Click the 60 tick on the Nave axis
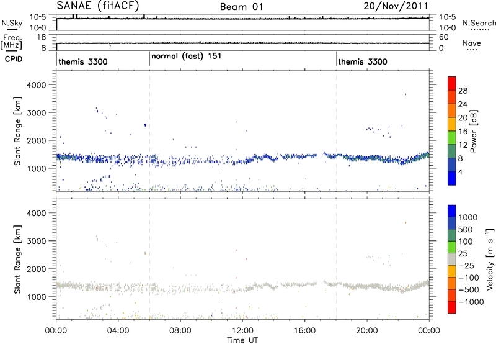The height and width of the screenshot is (344, 496). (443, 37)
